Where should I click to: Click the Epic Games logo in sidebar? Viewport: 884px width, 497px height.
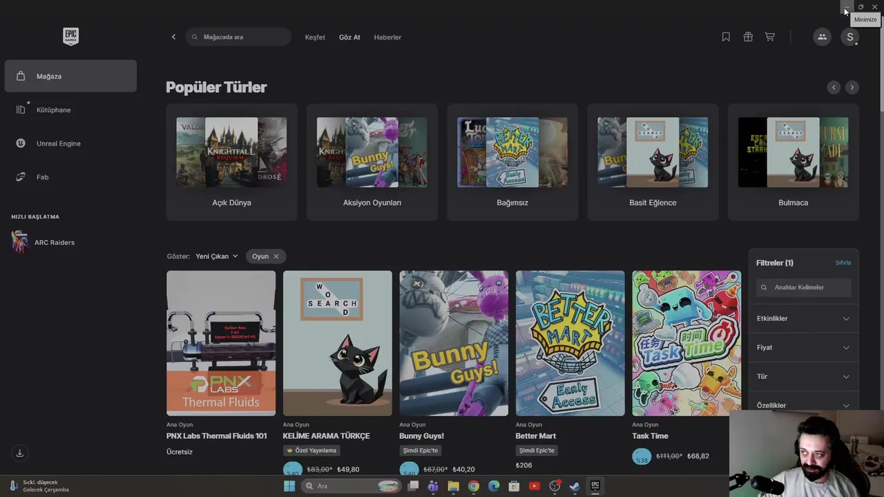click(70, 36)
